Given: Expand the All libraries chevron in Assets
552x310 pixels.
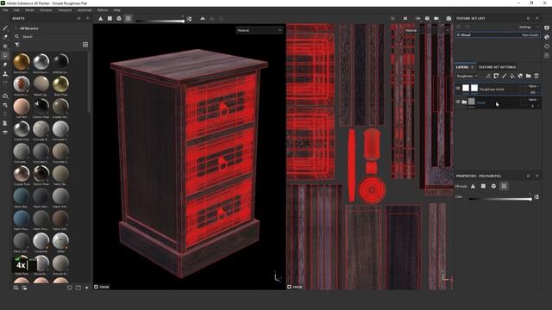Looking at the screenshot, I should coord(16,28).
